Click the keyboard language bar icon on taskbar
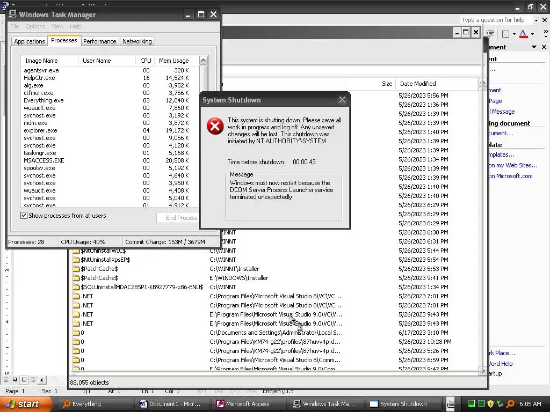This screenshot has height=412, width=550. (451, 403)
